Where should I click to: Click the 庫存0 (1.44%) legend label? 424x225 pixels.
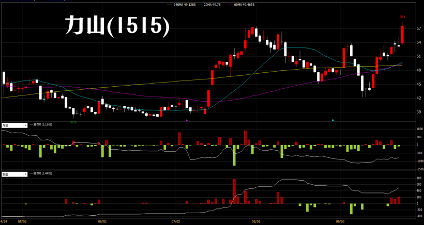(x=42, y=173)
